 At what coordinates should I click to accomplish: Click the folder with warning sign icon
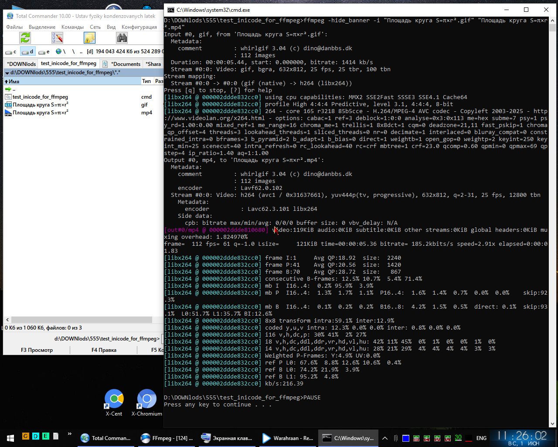[x=90, y=38]
